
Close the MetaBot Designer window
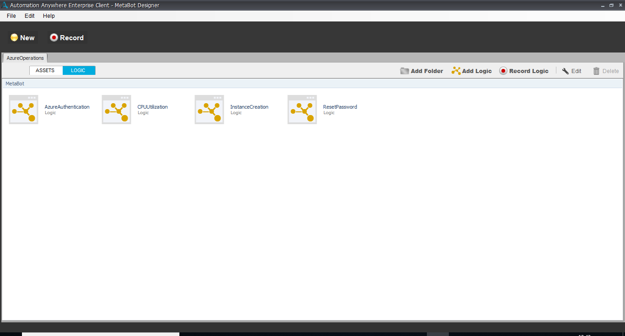[x=621, y=5]
